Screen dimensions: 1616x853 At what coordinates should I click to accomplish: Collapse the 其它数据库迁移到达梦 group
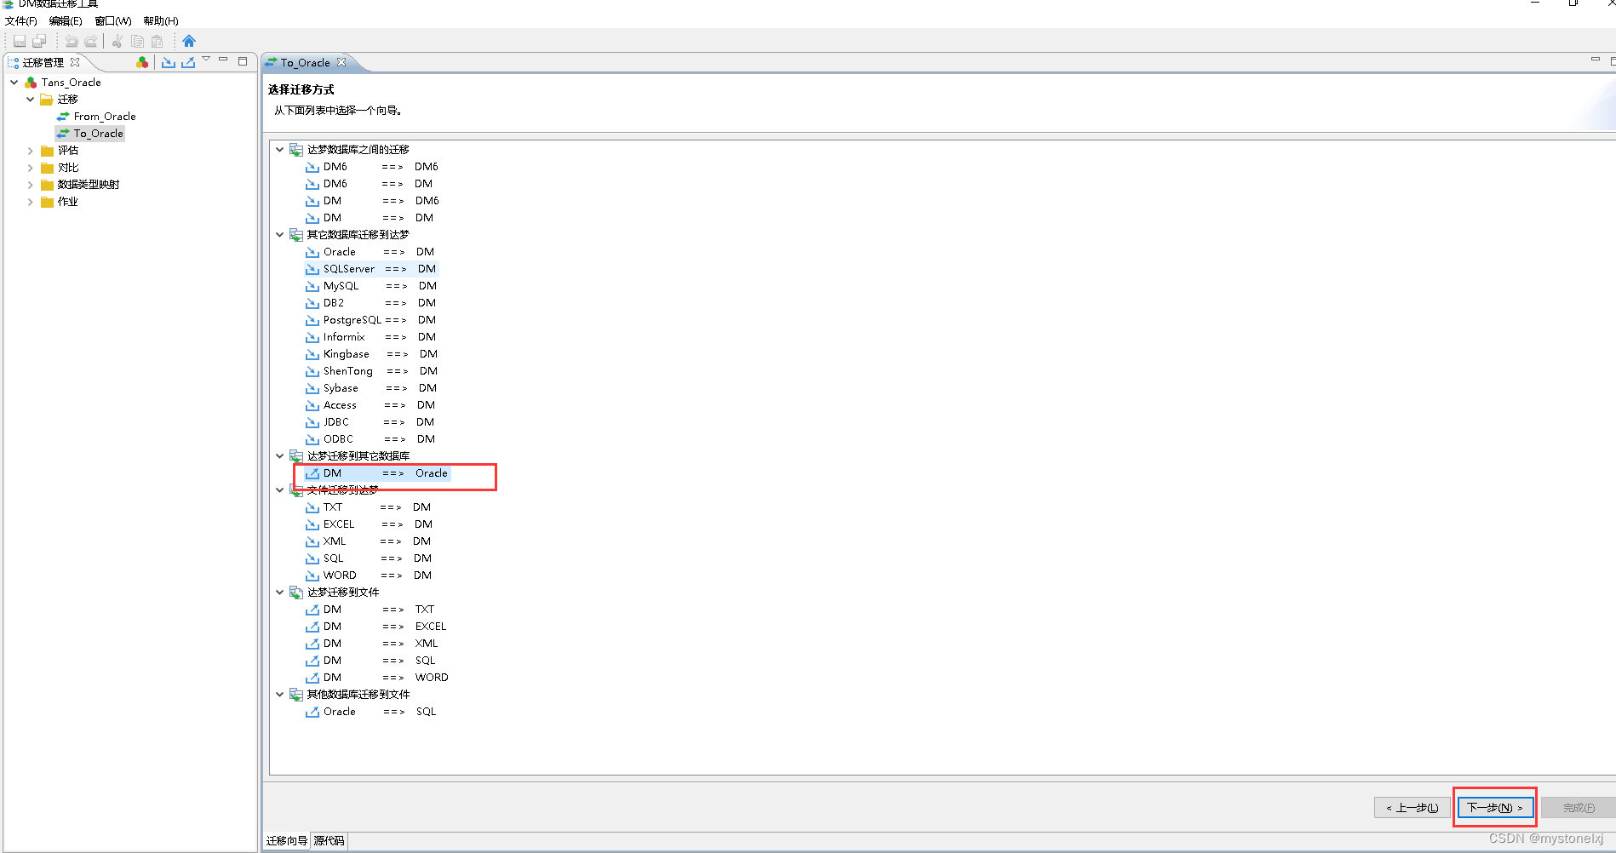(279, 235)
